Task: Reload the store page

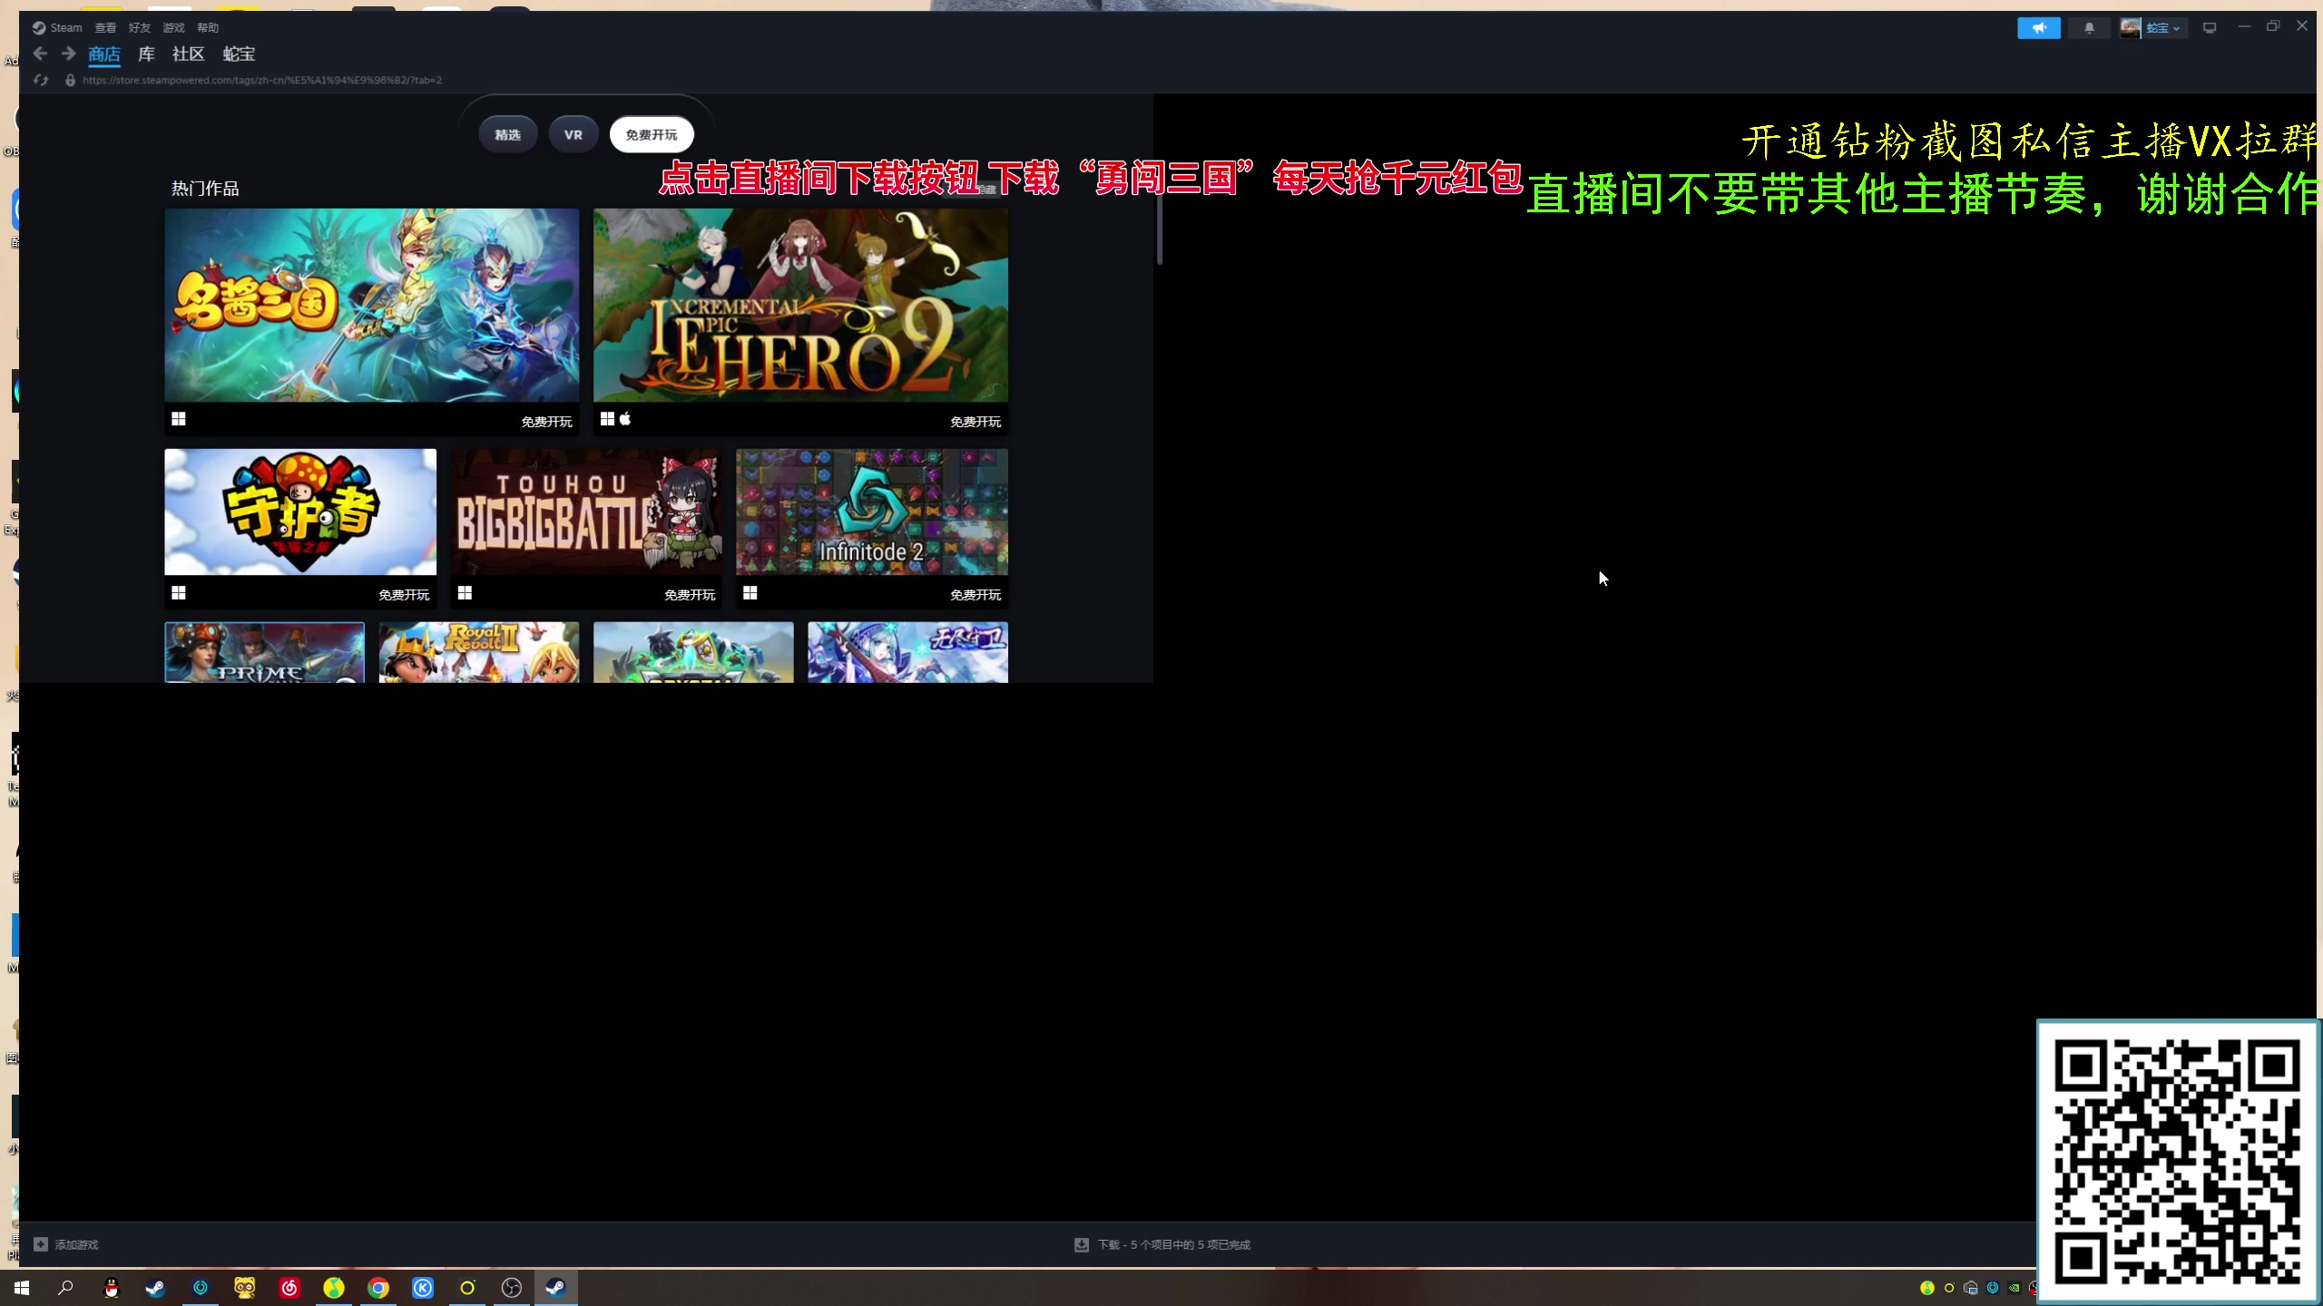Action: pyautogui.click(x=41, y=80)
